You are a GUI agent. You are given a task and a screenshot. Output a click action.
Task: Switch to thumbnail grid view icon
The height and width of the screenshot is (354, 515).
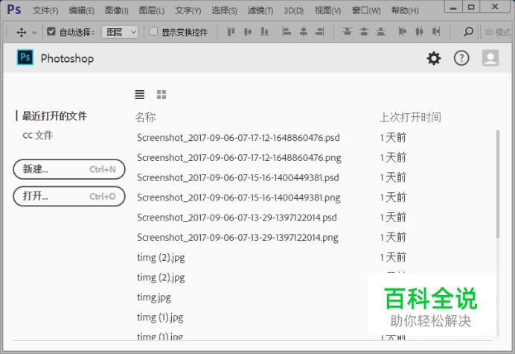[161, 95]
